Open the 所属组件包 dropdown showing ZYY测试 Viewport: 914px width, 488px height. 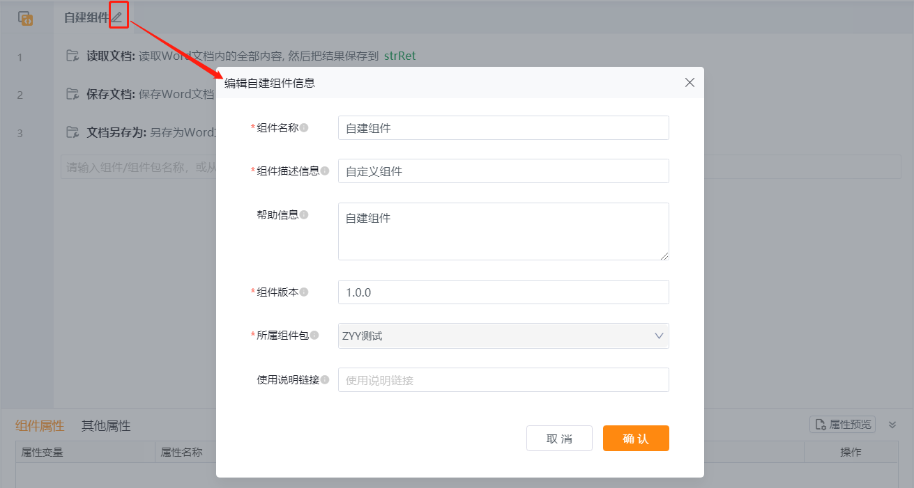coord(503,336)
